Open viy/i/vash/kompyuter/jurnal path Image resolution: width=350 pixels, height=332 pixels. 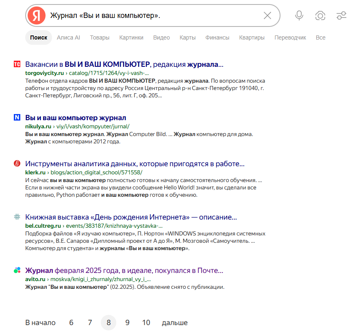(x=93, y=126)
